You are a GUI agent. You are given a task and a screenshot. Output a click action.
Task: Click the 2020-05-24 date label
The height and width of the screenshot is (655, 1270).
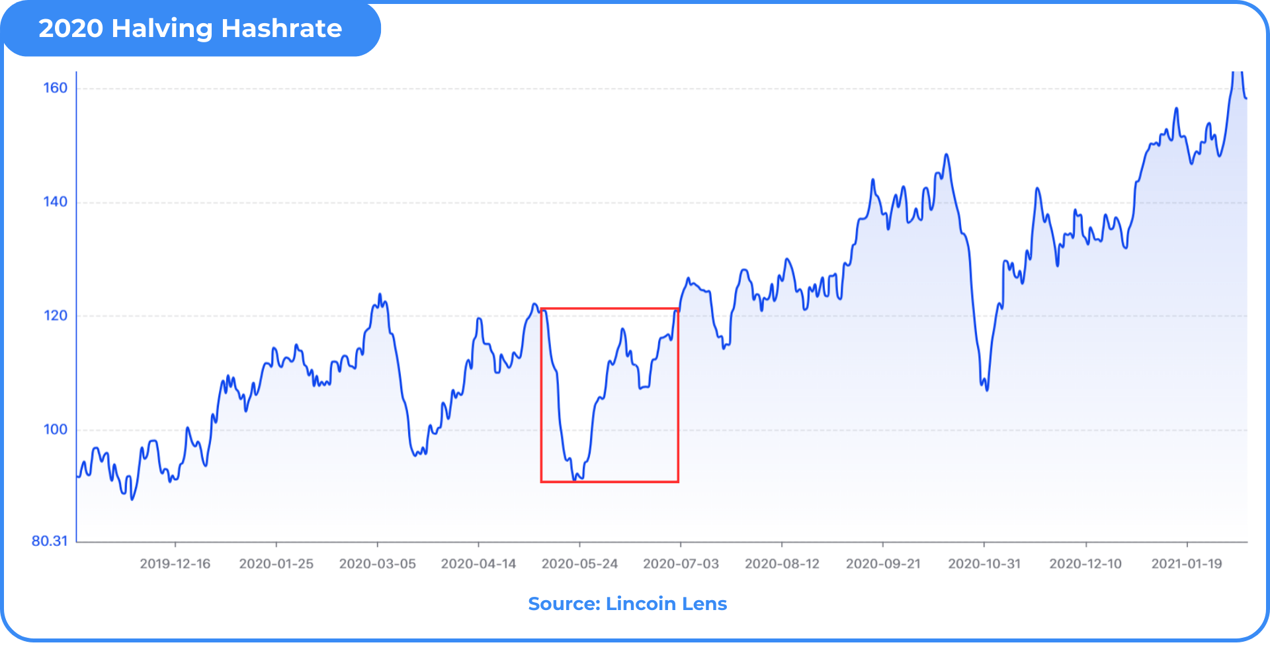click(579, 564)
